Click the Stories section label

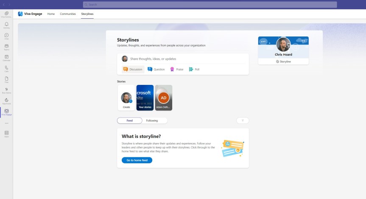point(121,81)
